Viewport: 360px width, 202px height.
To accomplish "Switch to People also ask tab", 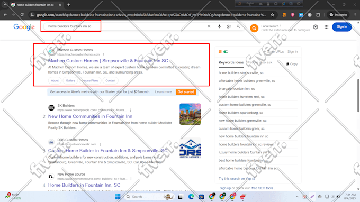I will [259, 62].
